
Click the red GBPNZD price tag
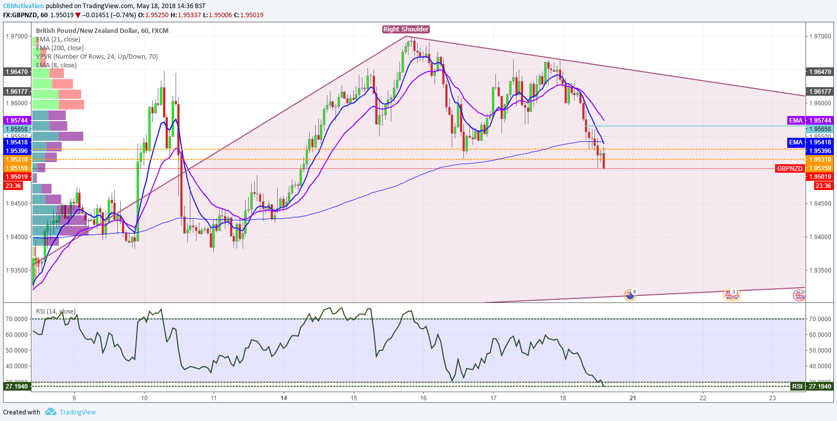click(790, 169)
